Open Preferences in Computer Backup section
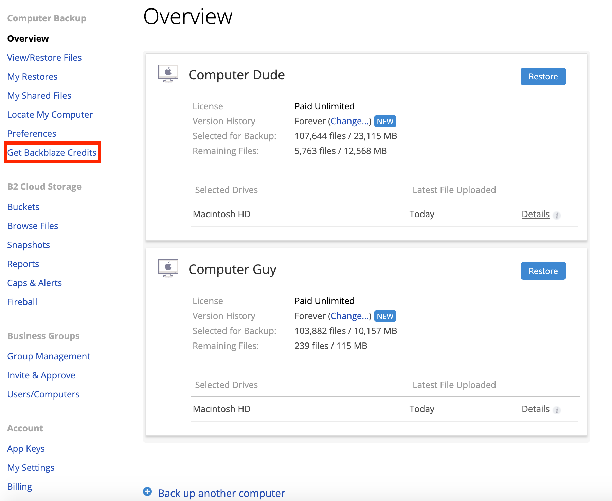The height and width of the screenshot is (501, 612). [32, 134]
